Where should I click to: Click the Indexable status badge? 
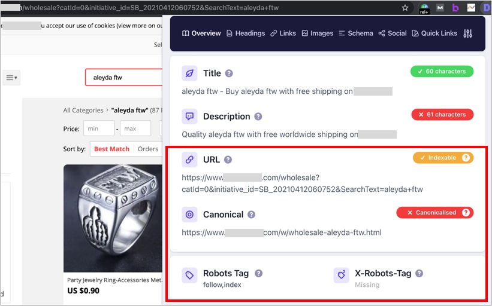443,158
